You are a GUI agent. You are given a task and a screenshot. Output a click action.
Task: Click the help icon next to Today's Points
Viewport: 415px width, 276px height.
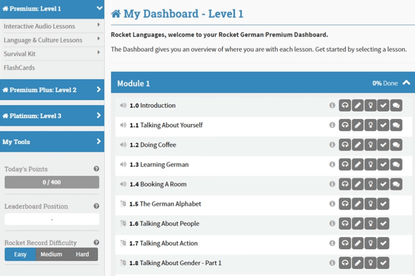tap(96, 169)
